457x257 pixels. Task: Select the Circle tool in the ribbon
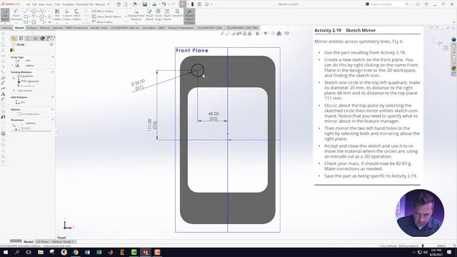tap(34, 11)
